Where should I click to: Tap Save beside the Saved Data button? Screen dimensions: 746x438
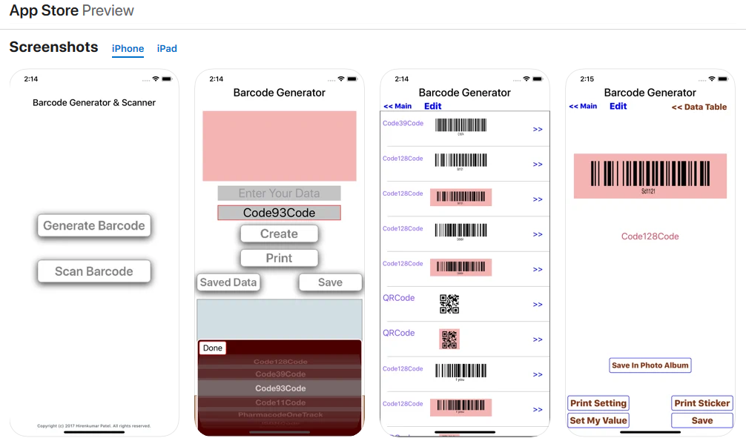330,282
